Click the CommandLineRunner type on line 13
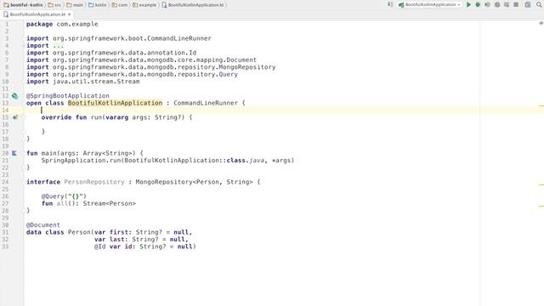544x306 pixels. [x=206, y=103]
